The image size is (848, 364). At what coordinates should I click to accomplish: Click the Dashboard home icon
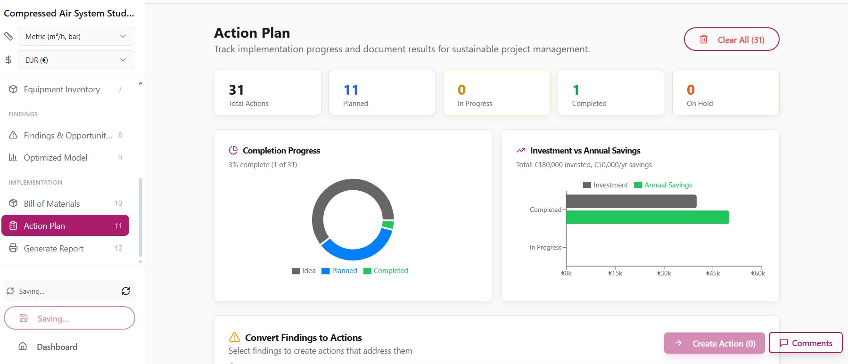23,346
